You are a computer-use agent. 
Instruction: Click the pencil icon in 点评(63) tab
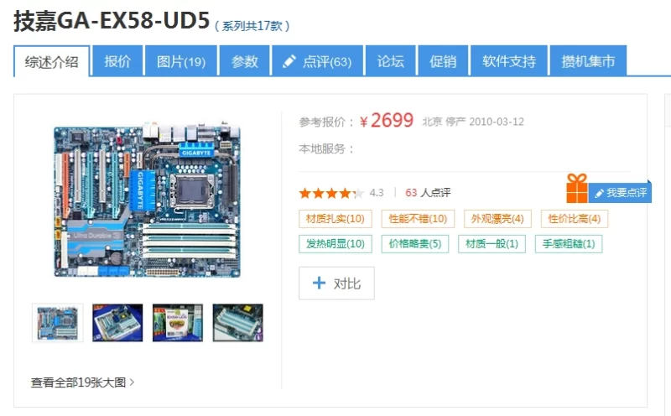pyautogui.click(x=289, y=61)
